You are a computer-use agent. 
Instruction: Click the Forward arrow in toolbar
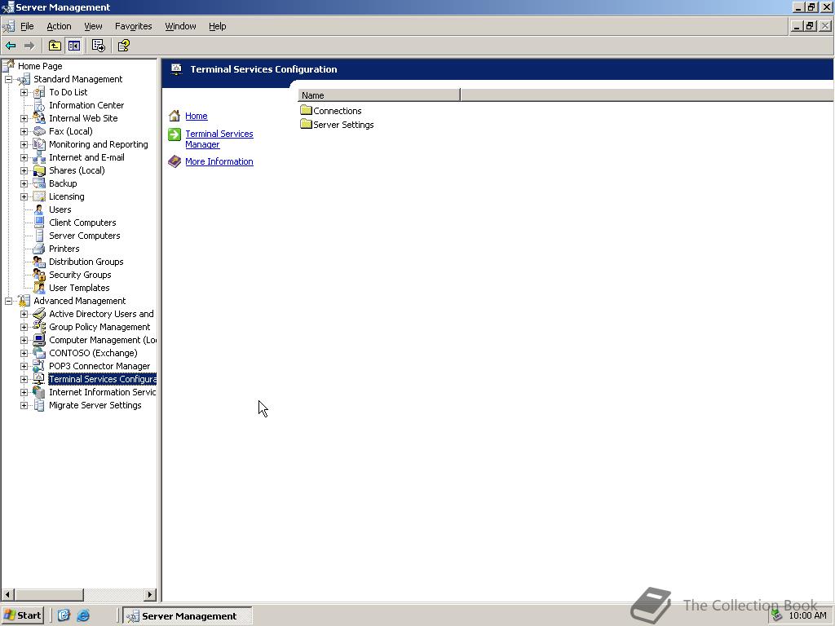pos(30,46)
